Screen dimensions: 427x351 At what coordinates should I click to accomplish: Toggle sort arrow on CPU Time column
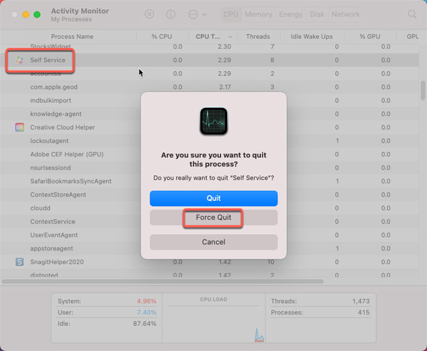coord(230,37)
